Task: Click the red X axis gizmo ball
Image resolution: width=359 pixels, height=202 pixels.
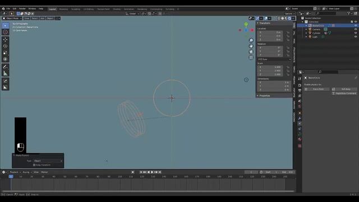Action: (x=252, y=30)
